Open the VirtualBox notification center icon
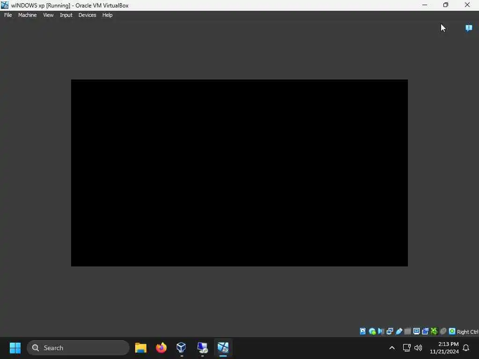Screen dimensions: 479x359 pyautogui.click(x=469, y=28)
